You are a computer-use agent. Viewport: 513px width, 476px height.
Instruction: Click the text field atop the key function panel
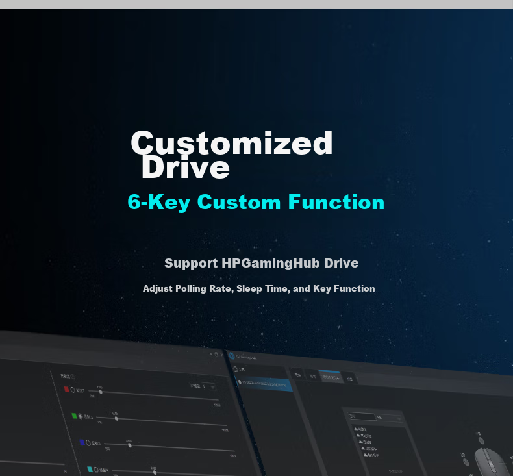pos(362,416)
